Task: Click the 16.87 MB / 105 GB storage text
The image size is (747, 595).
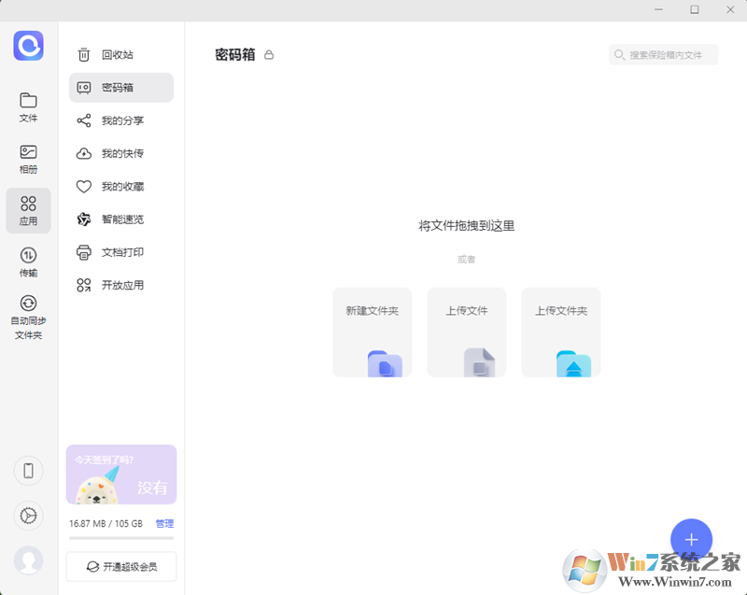Action: tap(106, 523)
